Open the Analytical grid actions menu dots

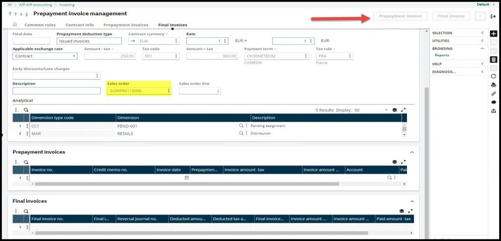pyautogui.click(x=16, y=110)
